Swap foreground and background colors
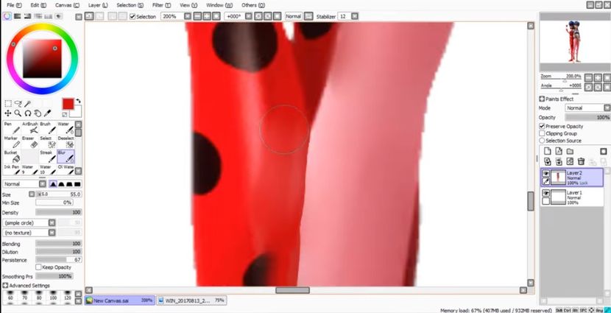The image size is (611, 313). click(78, 101)
